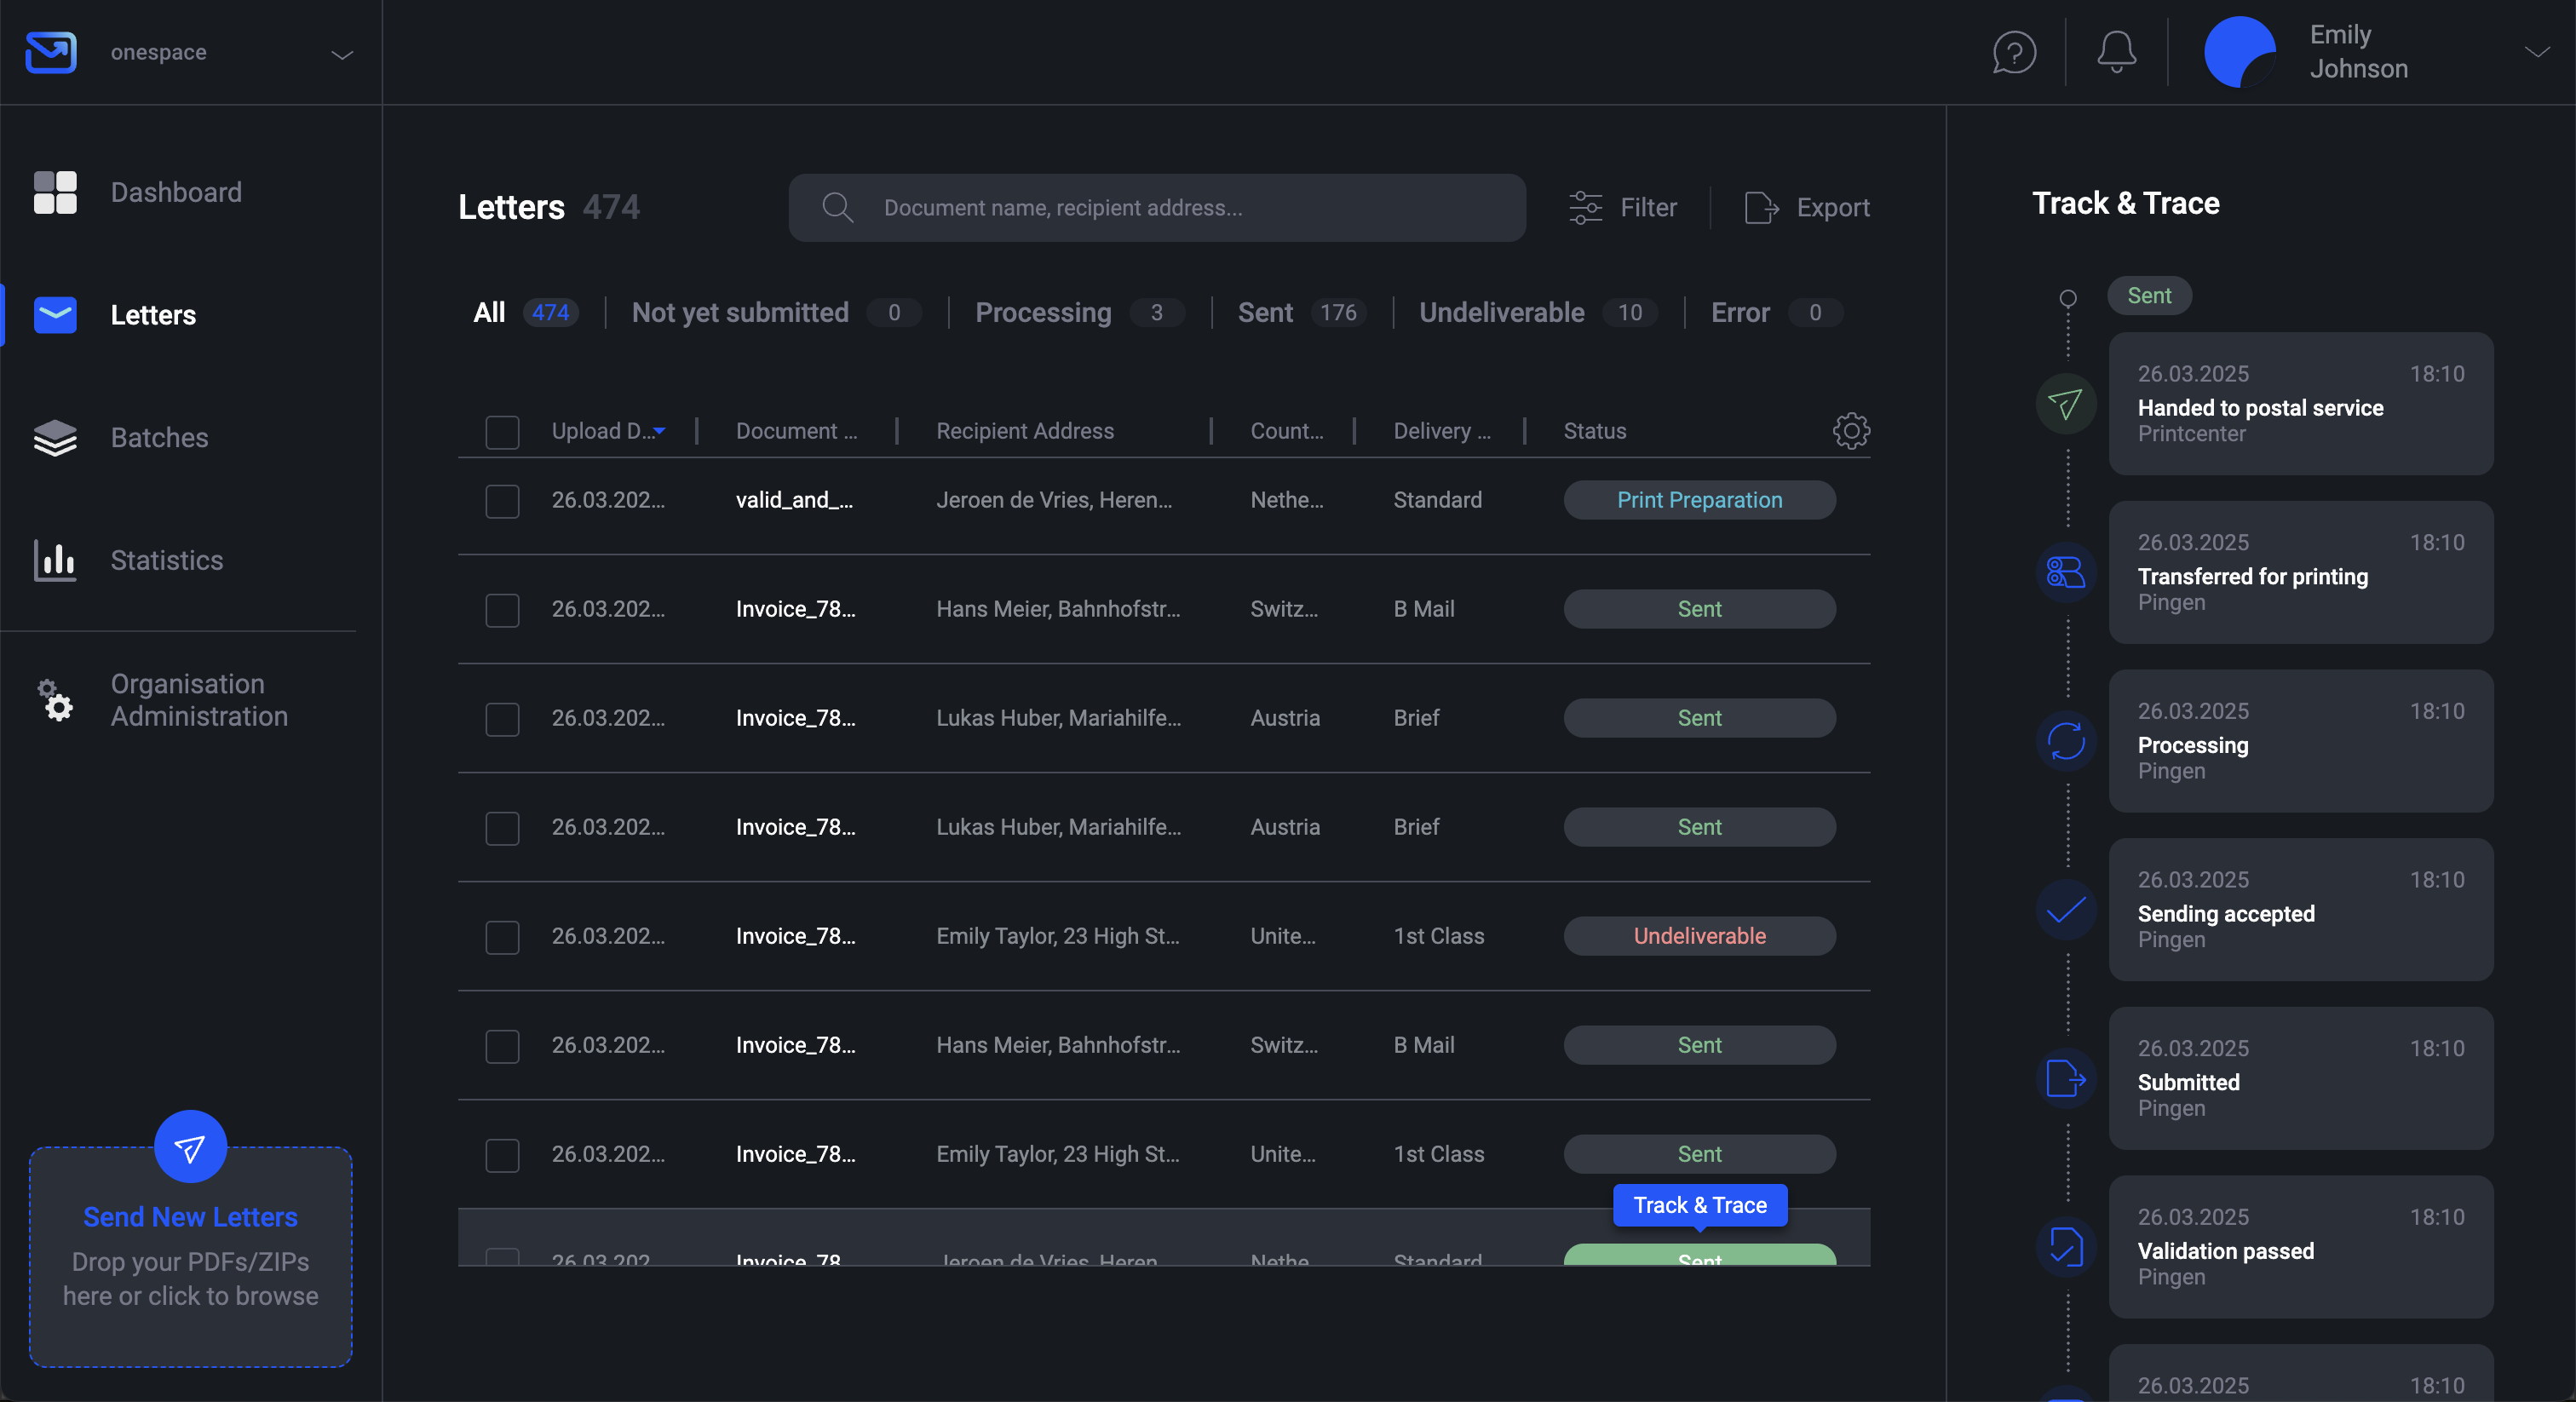2576x1402 pixels.
Task: Select the checkbox for the Undeliverable letter
Action: coord(502,936)
